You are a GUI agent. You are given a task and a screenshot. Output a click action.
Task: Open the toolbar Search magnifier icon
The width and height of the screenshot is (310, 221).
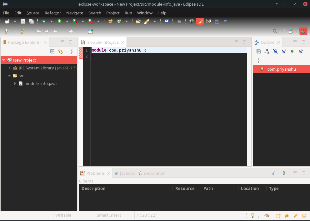(275, 31)
